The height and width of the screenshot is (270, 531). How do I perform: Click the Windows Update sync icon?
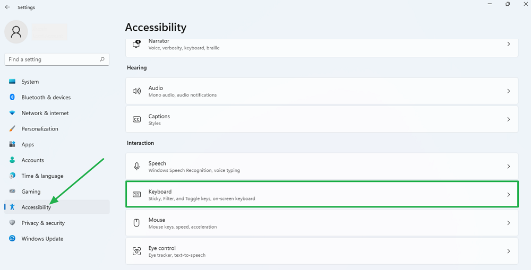tap(12, 239)
